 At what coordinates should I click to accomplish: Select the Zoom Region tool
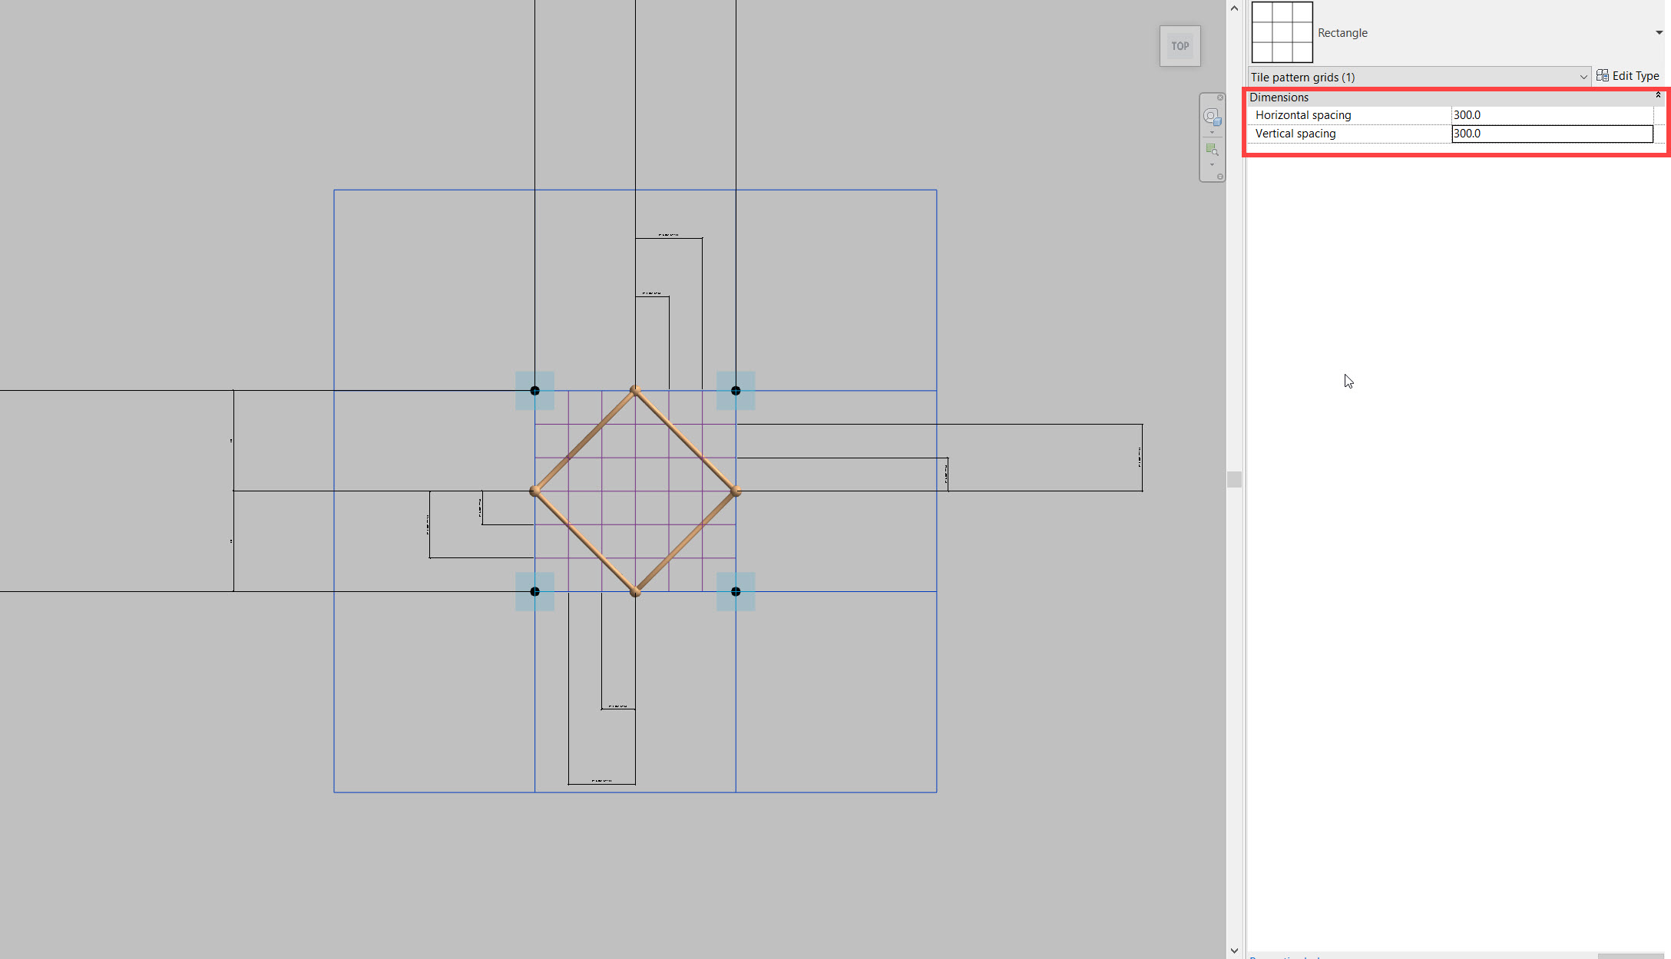[1212, 150]
